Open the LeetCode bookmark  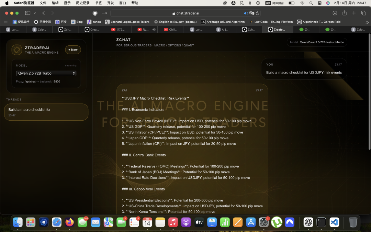pyautogui.click(x=271, y=22)
